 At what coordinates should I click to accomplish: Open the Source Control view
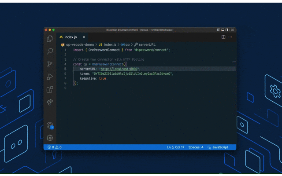(50, 64)
